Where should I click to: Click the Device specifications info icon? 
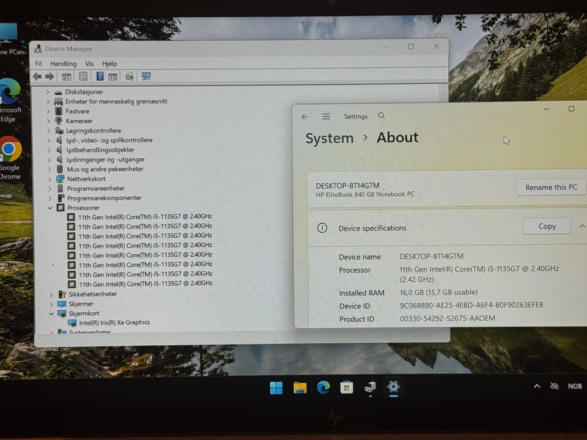point(322,227)
